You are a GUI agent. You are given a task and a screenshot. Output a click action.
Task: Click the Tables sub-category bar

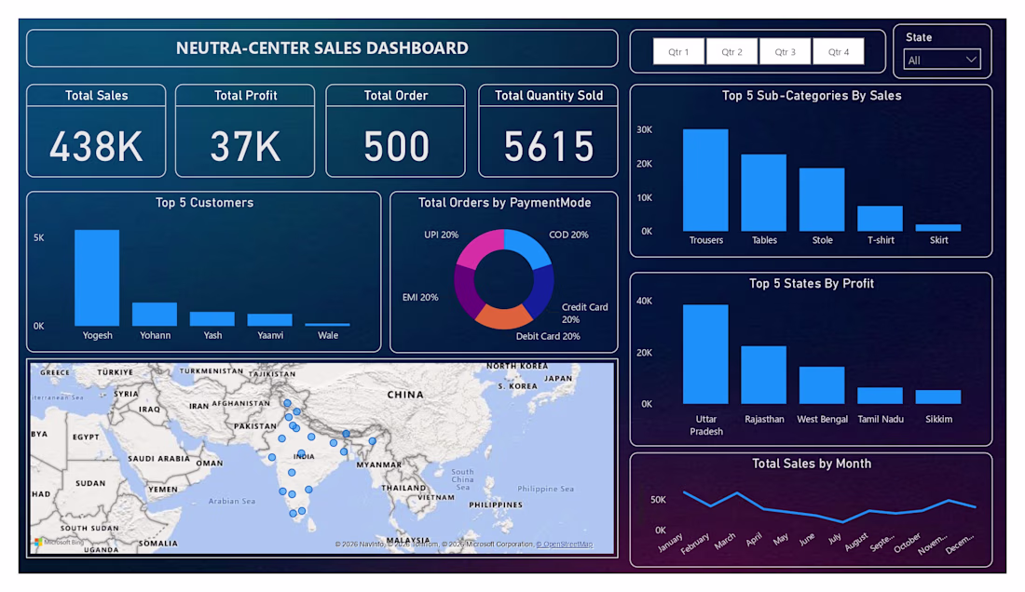[x=763, y=193]
